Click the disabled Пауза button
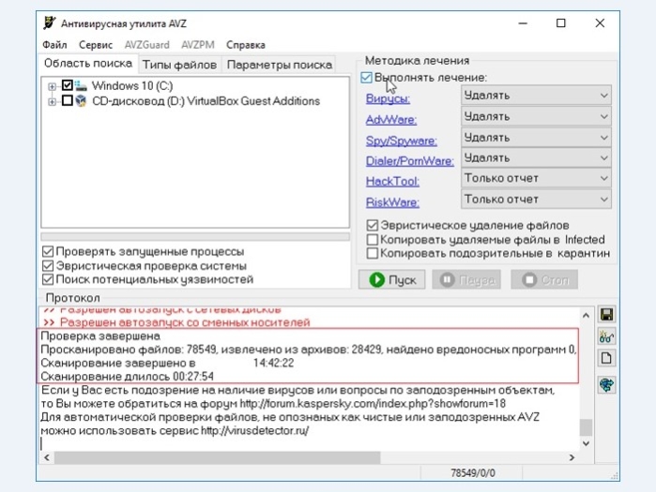Viewport: 656px width, 492px height. pyautogui.click(x=466, y=279)
